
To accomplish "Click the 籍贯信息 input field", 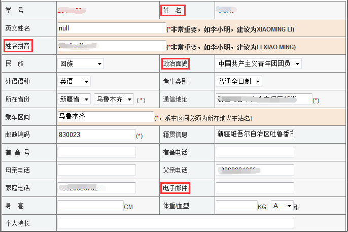I will [255, 135].
